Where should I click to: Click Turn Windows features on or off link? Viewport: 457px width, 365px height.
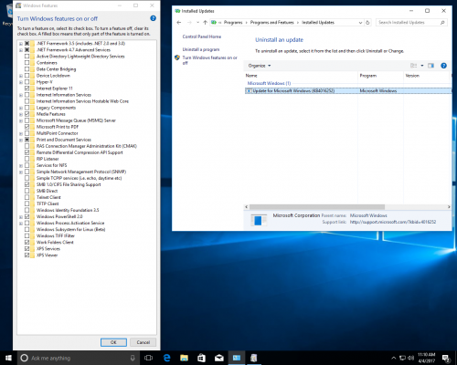pyautogui.click(x=209, y=60)
